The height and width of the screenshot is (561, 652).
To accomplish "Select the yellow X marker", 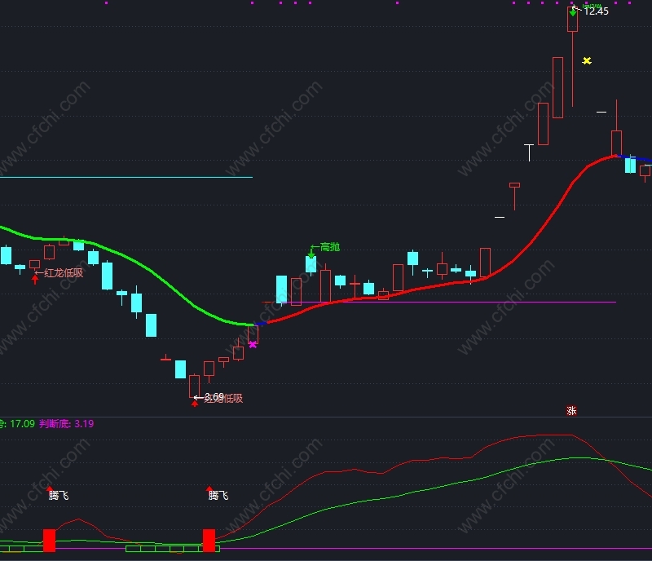I will [x=587, y=61].
